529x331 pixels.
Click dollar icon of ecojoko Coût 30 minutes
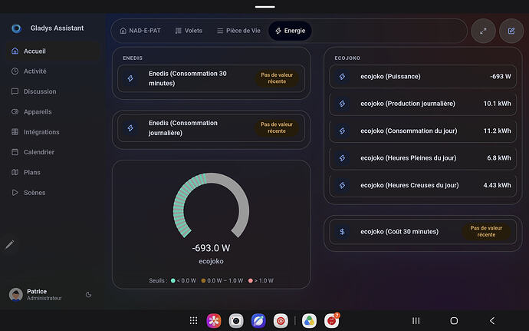click(342, 232)
